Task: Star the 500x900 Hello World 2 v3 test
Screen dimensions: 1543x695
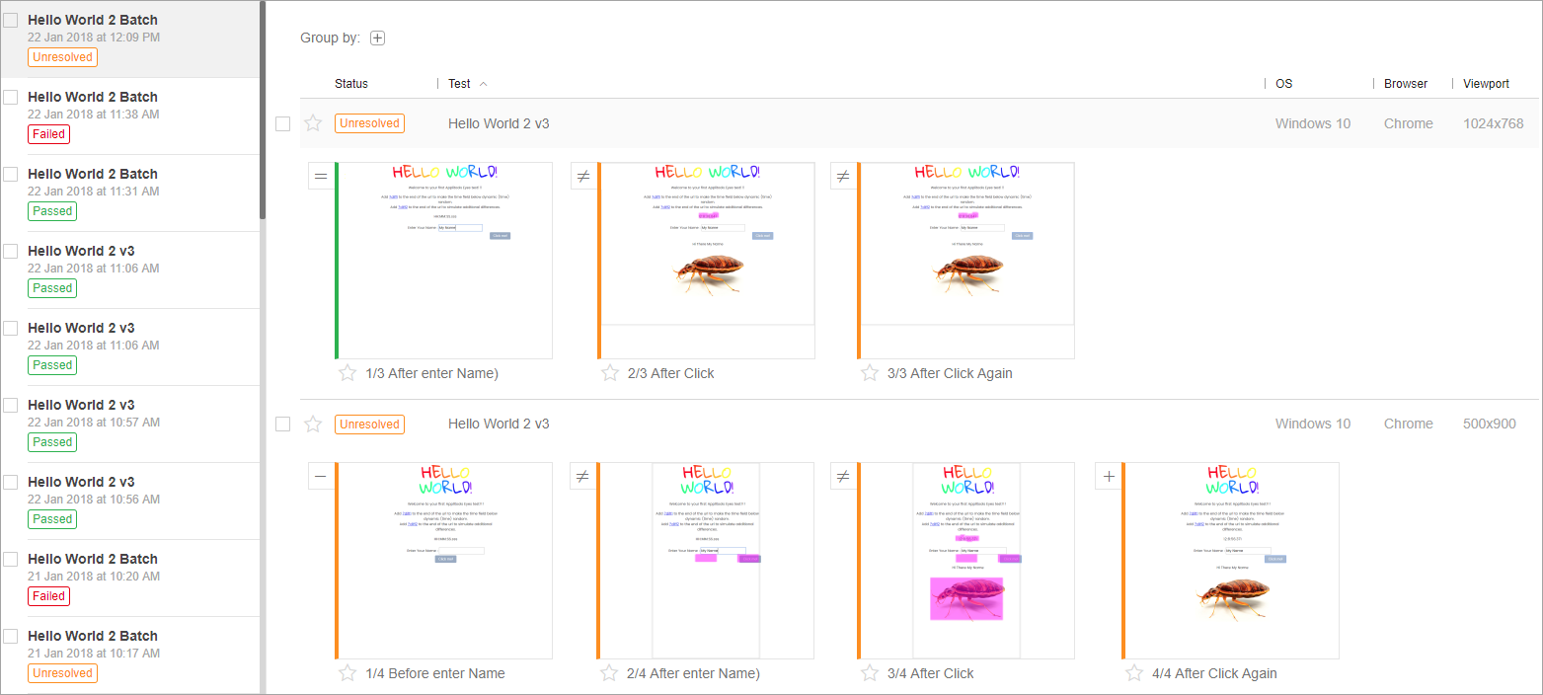Action: [x=313, y=424]
